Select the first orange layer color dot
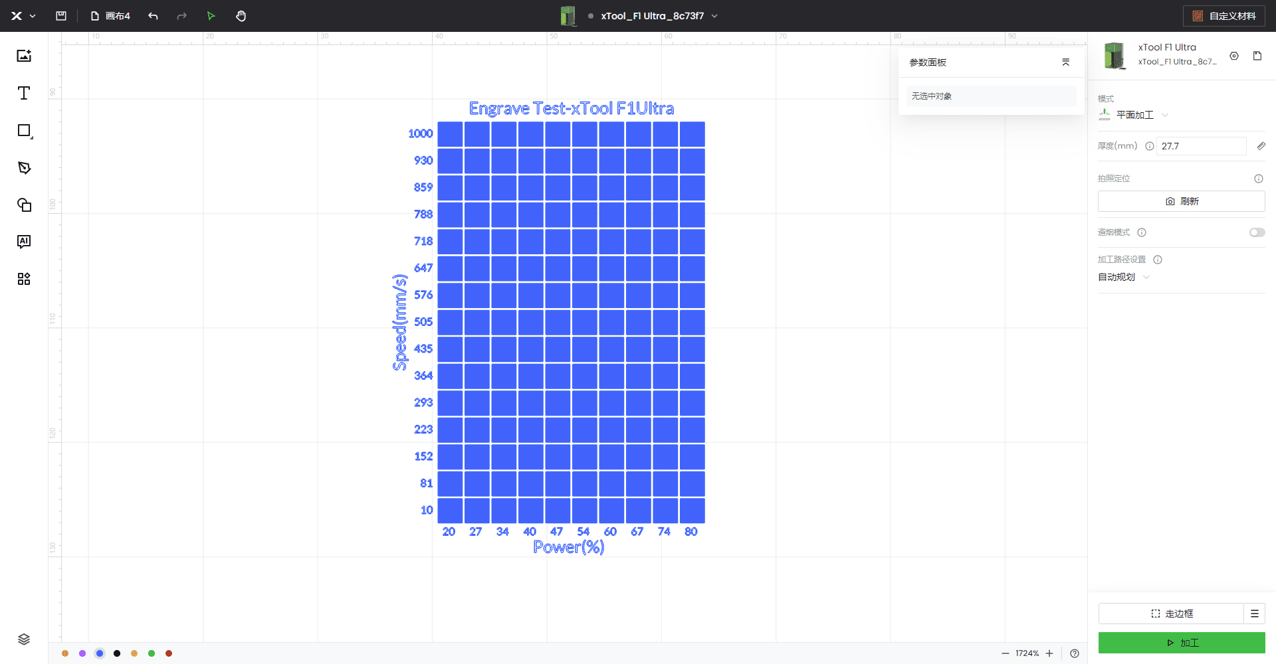 click(65, 653)
